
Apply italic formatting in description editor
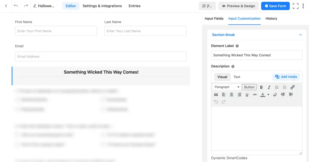click(269, 87)
